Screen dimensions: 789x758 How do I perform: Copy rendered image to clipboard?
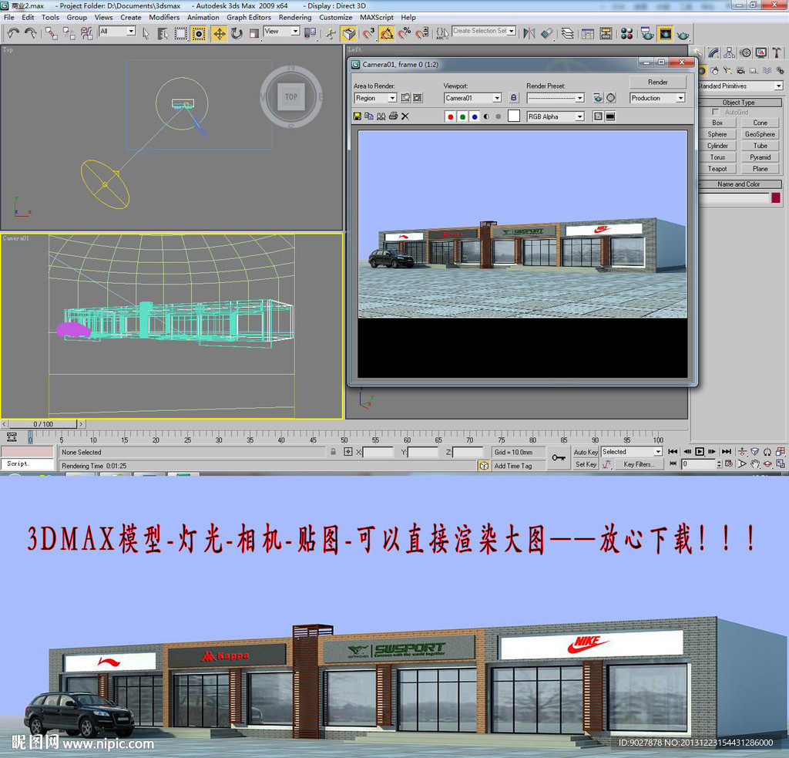pyautogui.click(x=369, y=116)
